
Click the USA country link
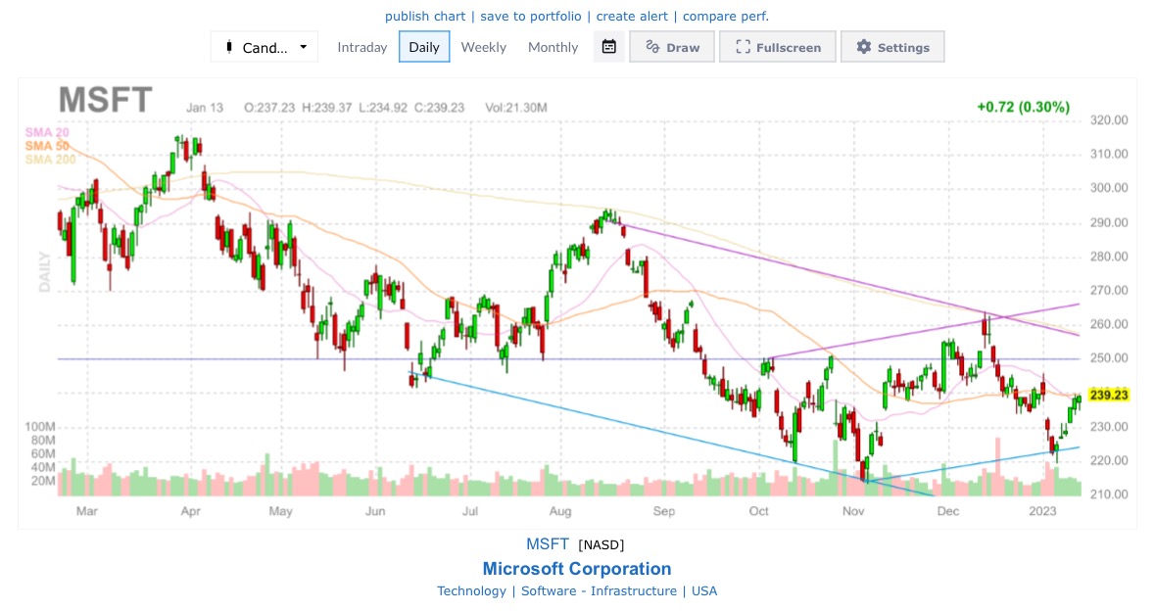704,591
